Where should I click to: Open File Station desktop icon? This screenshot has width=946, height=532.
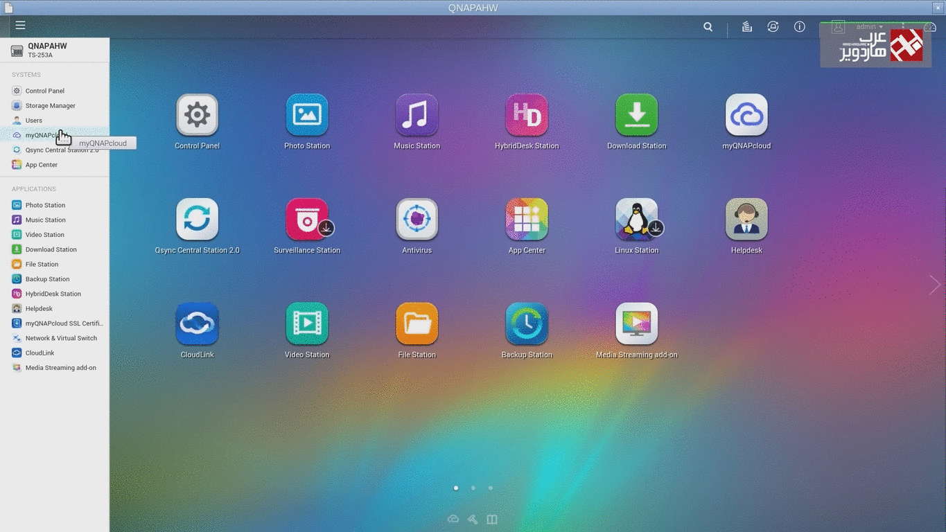(x=417, y=323)
